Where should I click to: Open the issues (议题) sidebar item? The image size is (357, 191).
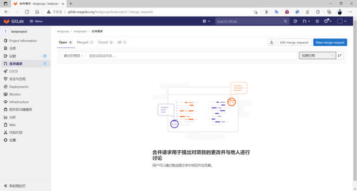(13, 56)
